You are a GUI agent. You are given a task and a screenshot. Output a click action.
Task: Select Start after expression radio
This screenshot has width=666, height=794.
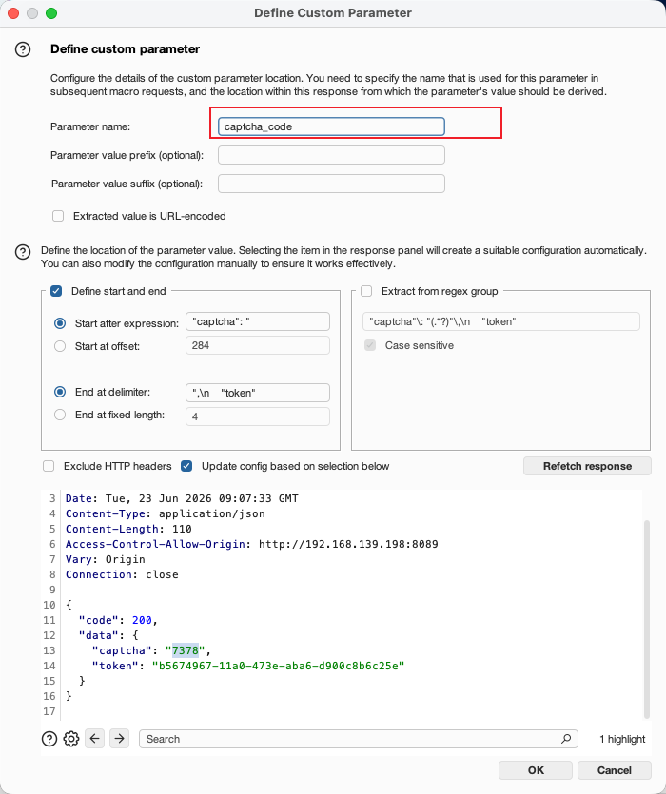60,323
